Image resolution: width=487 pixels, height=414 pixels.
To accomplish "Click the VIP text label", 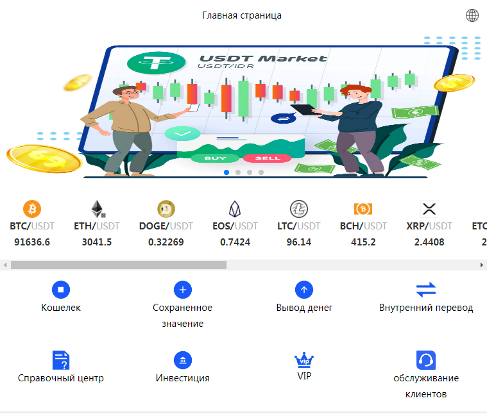I will pyautogui.click(x=304, y=376).
